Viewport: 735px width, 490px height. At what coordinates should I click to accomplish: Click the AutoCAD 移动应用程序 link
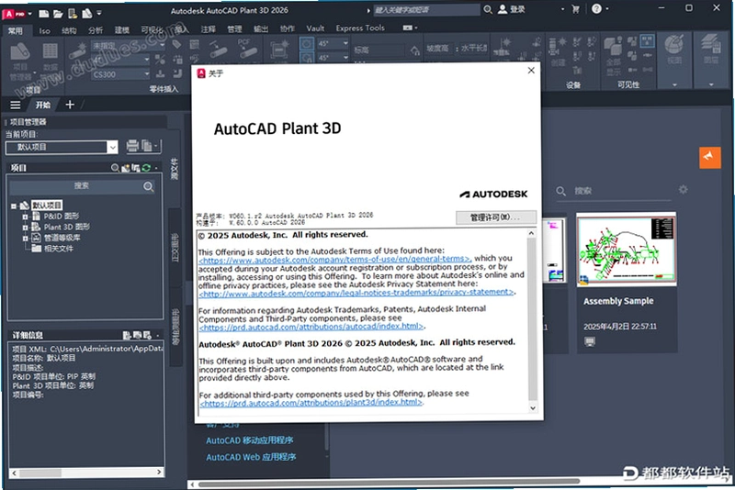tap(249, 440)
